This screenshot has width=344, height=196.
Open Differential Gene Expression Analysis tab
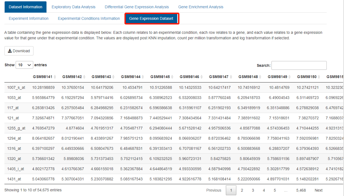pyautogui.click(x=137, y=7)
